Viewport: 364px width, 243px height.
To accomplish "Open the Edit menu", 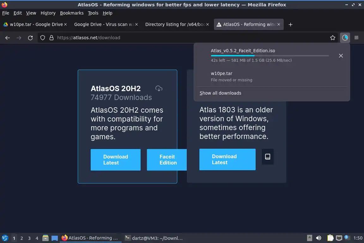I will tap(18, 13).
